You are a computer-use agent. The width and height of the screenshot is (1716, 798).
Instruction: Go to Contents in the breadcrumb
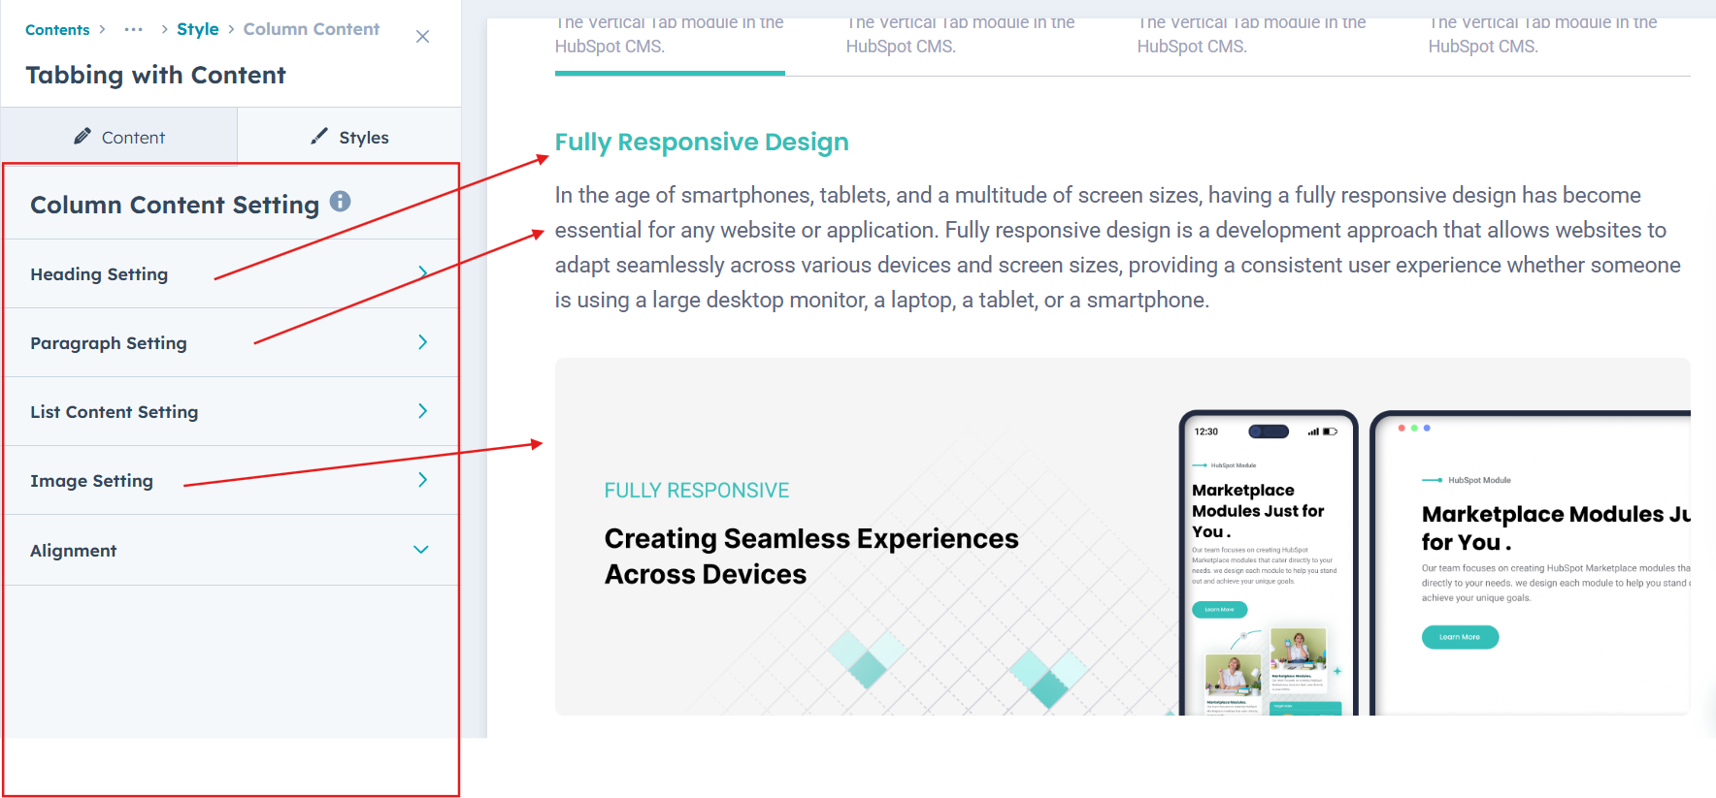pyautogui.click(x=57, y=30)
